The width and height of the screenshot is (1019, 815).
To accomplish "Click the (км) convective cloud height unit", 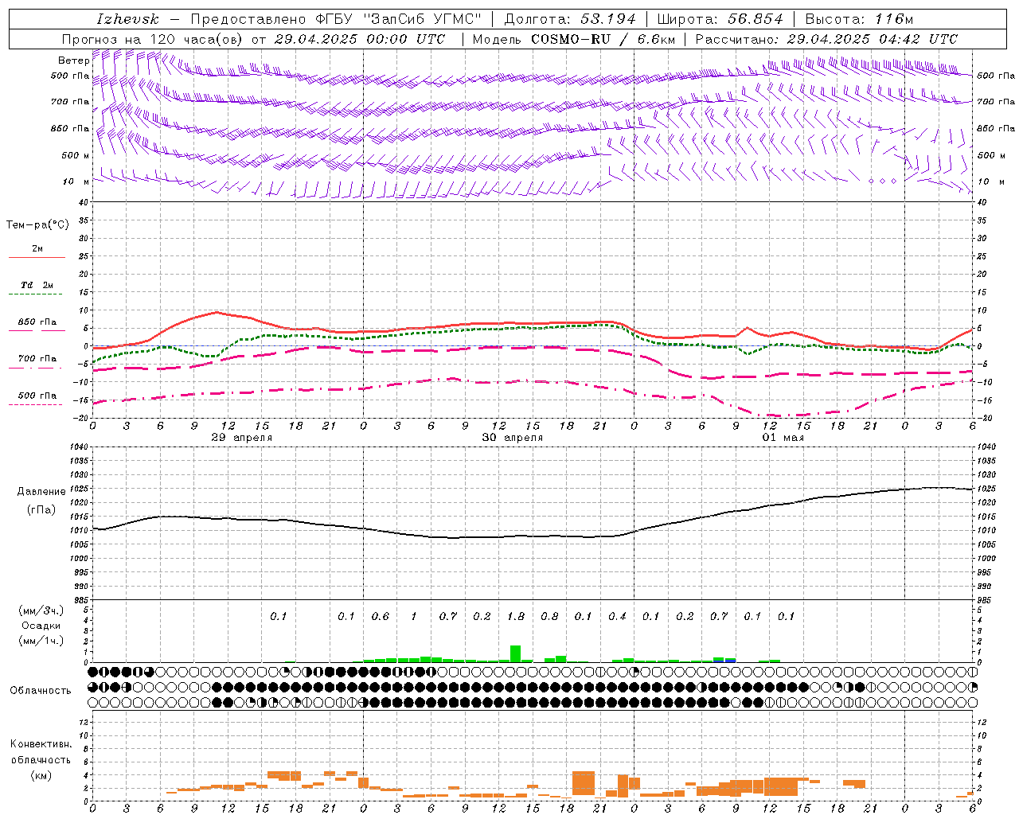I will [41, 775].
